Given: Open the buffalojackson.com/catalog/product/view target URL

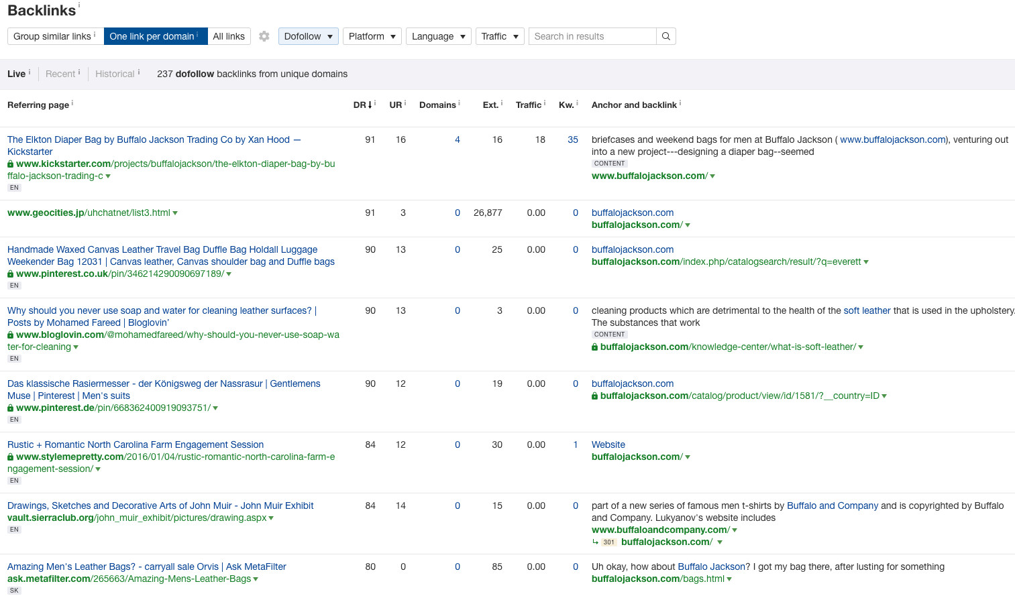Looking at the screenshot, I should [740, 396].
